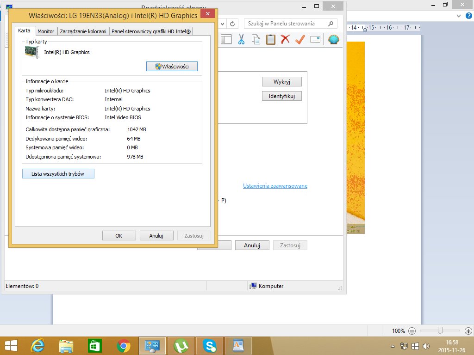Click the Szukaj w Panelu sterowania field

point(291,24)
